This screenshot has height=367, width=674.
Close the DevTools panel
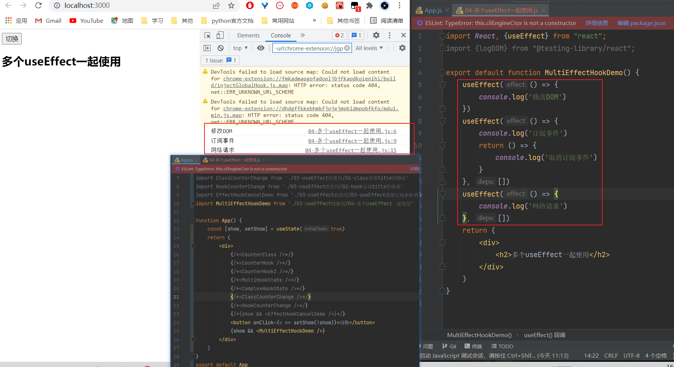click(x=403, y=35)
